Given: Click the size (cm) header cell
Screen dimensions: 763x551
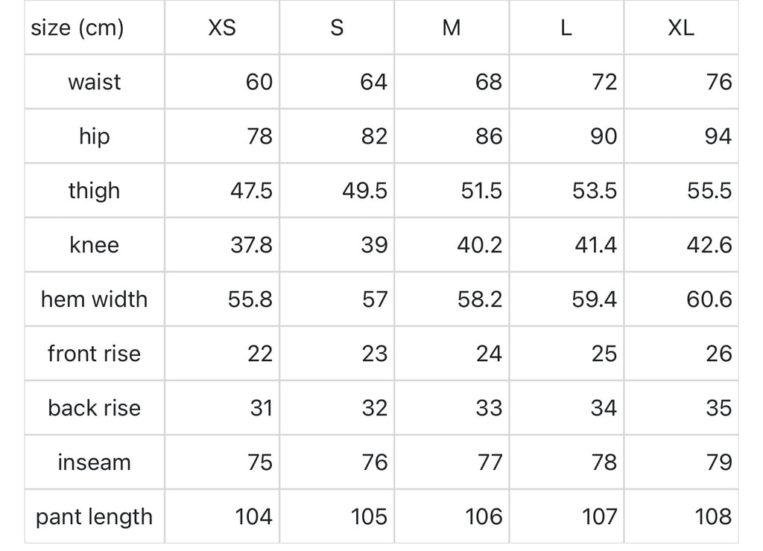Looking at the screenshot, I should (x=77, y=28).
